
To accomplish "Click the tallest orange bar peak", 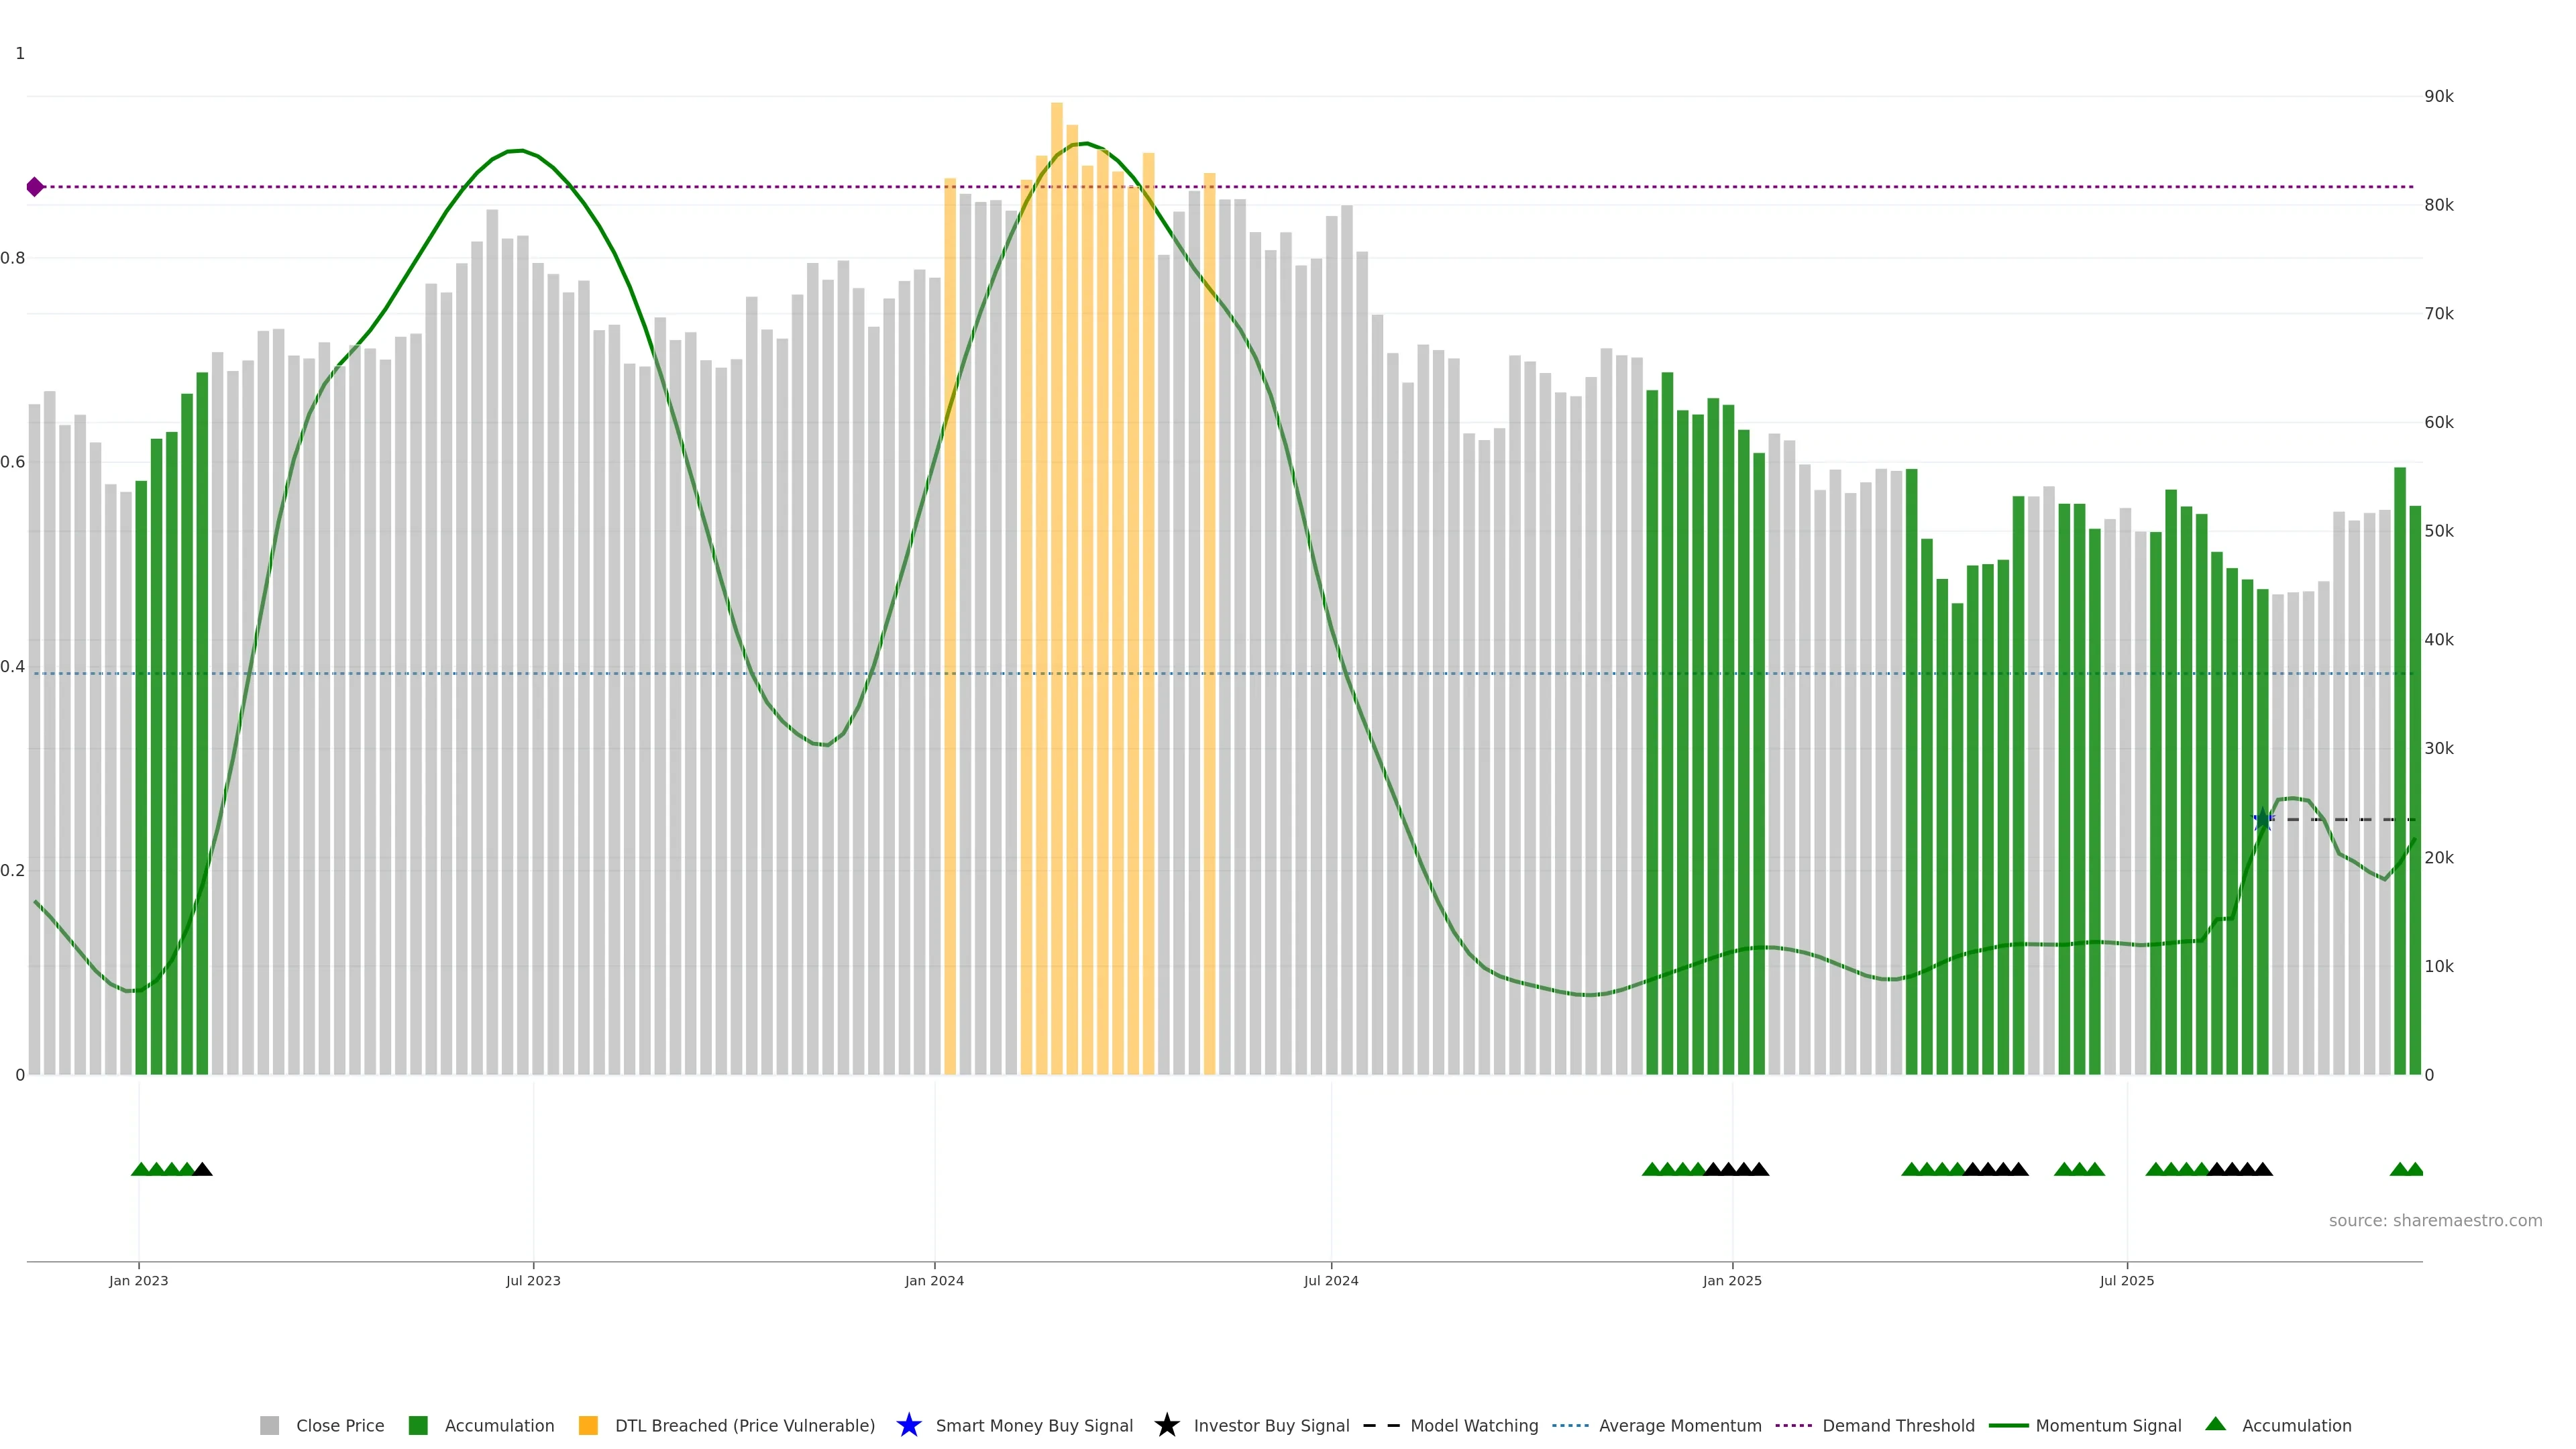I will (x=1056, y=108).
